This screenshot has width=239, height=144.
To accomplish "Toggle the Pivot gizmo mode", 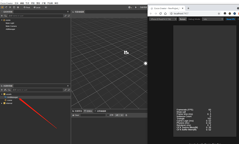I will coord(27,7).
